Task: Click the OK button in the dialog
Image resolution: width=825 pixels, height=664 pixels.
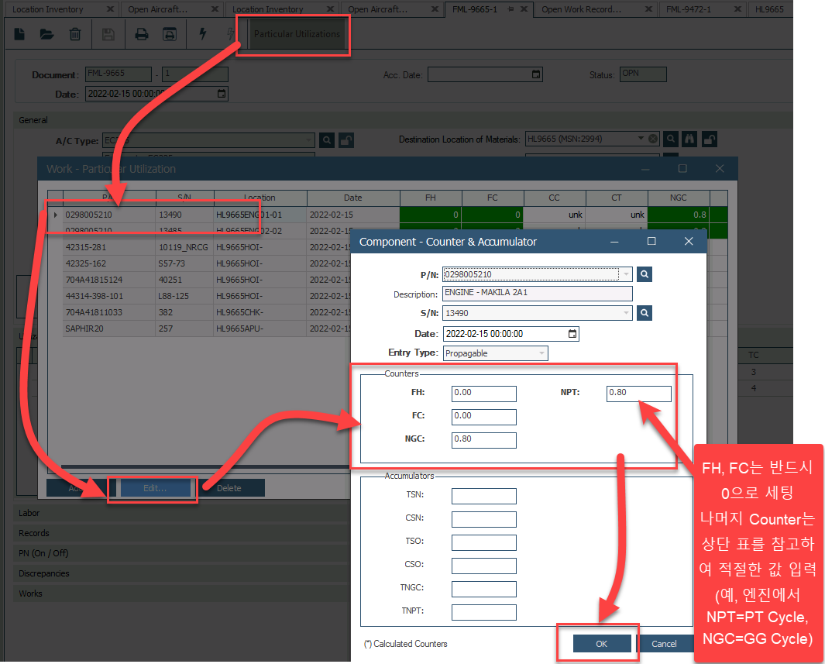Action: click(602, 644)
